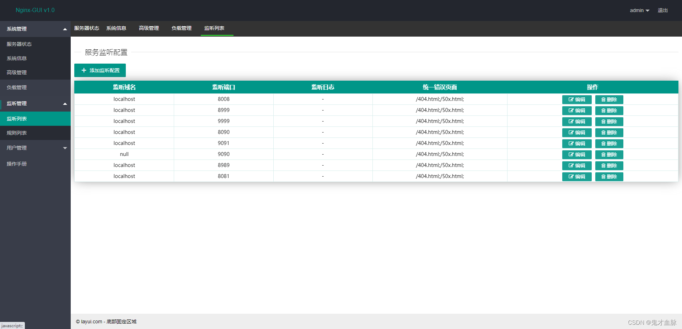Open 高级管理 in the sidebar
The width and height of the screenshot is (682, 329).
[35, 72]
